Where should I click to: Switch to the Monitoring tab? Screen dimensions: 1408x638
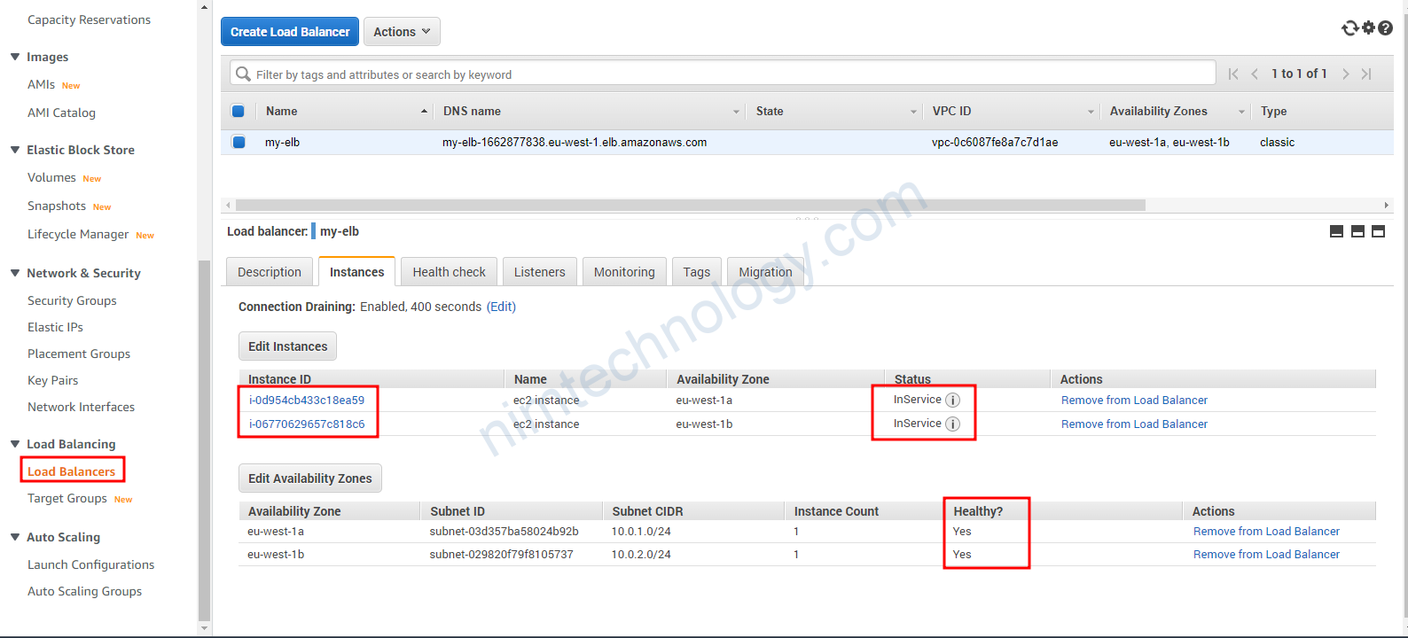click(x=624, y=272)
